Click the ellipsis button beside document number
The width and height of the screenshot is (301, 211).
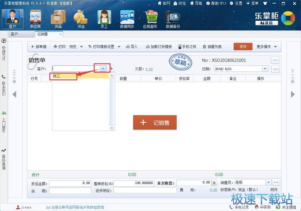pyautogui.click(x=275, y=60)
